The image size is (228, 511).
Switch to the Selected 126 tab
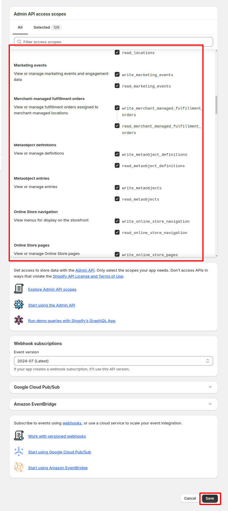46,27
